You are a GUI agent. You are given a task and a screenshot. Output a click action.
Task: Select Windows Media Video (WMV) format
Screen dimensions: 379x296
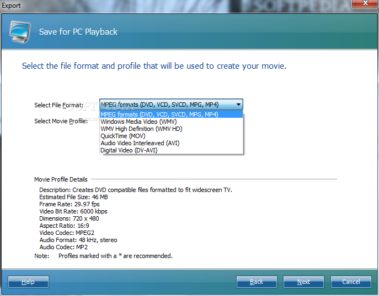171,122
